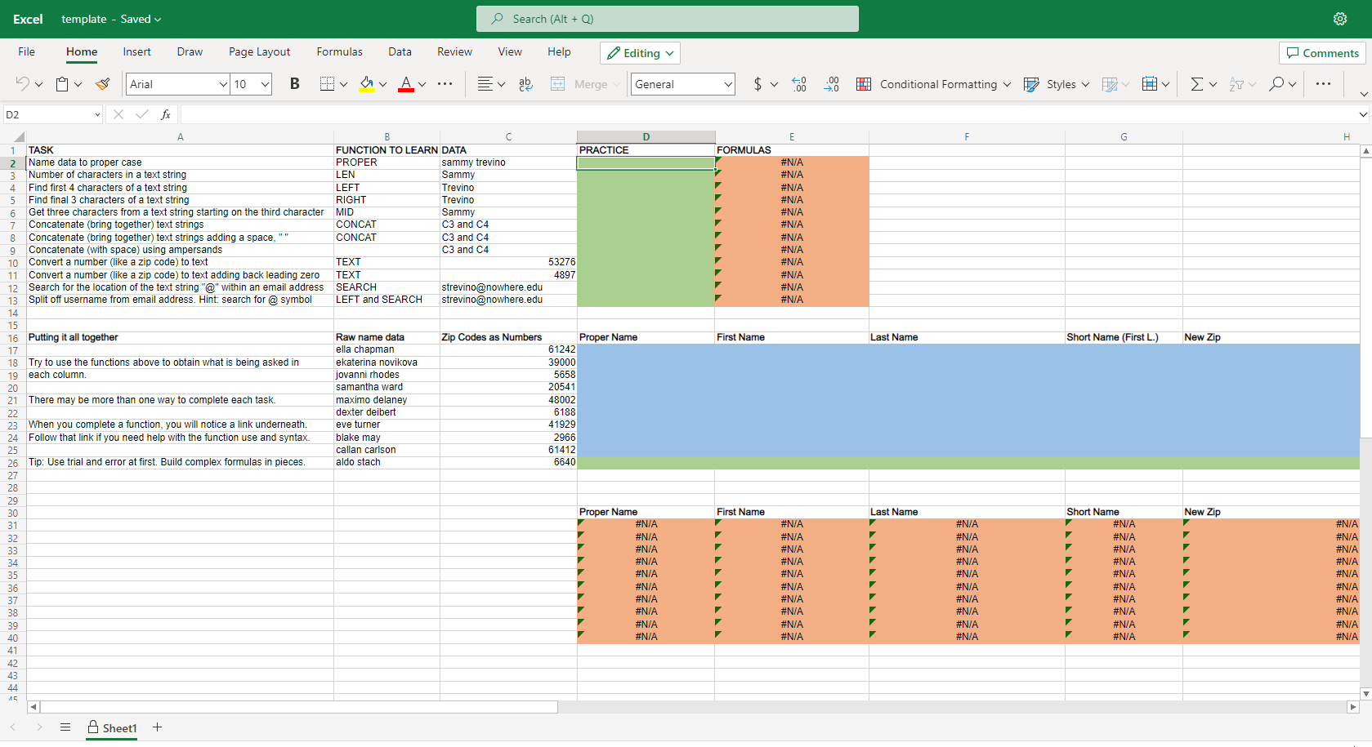Viewport: 1372px width, 747px height.
Task: Toggle bold formatting
Action: coord(295,84)
